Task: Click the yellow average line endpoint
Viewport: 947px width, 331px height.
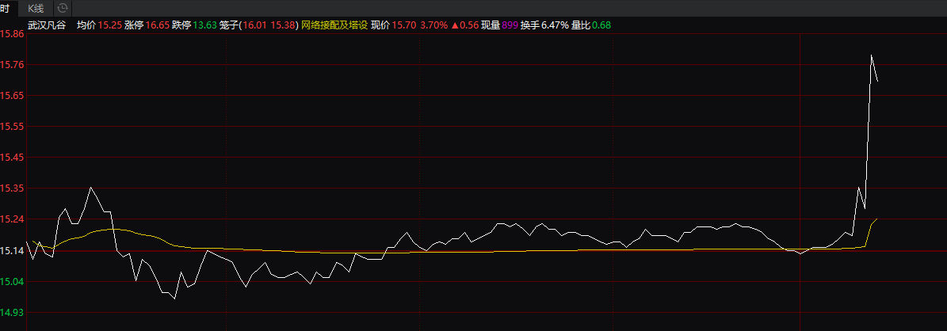Action: click(877, 219)
